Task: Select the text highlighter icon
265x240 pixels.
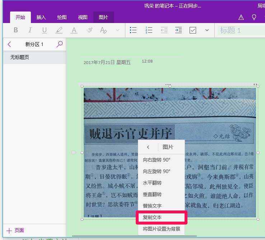Action: tap(59, 30)
